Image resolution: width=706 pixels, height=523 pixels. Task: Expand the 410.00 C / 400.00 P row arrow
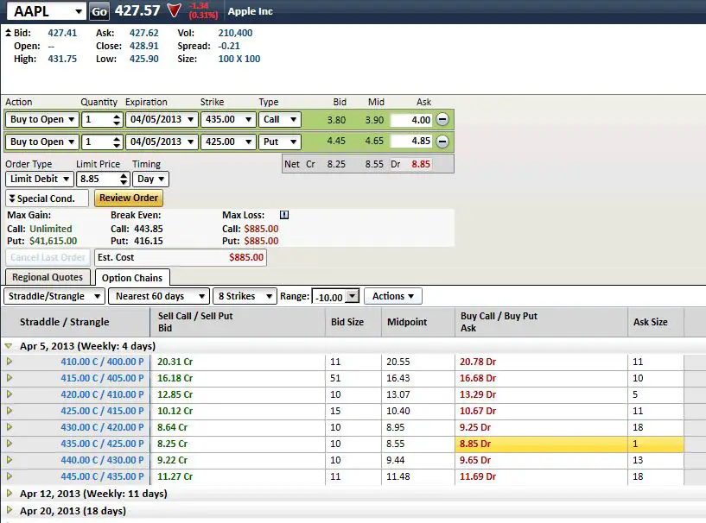coord(9,361)
